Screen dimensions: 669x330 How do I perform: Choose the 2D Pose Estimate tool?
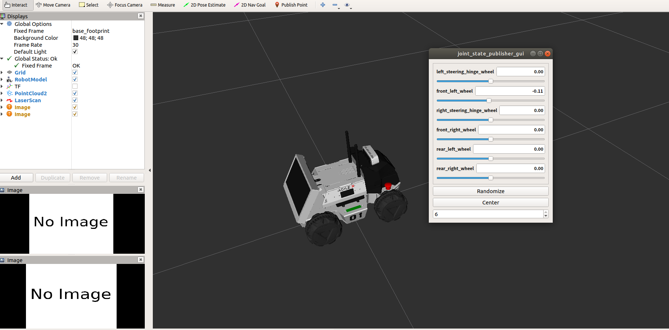click(204, 5)
